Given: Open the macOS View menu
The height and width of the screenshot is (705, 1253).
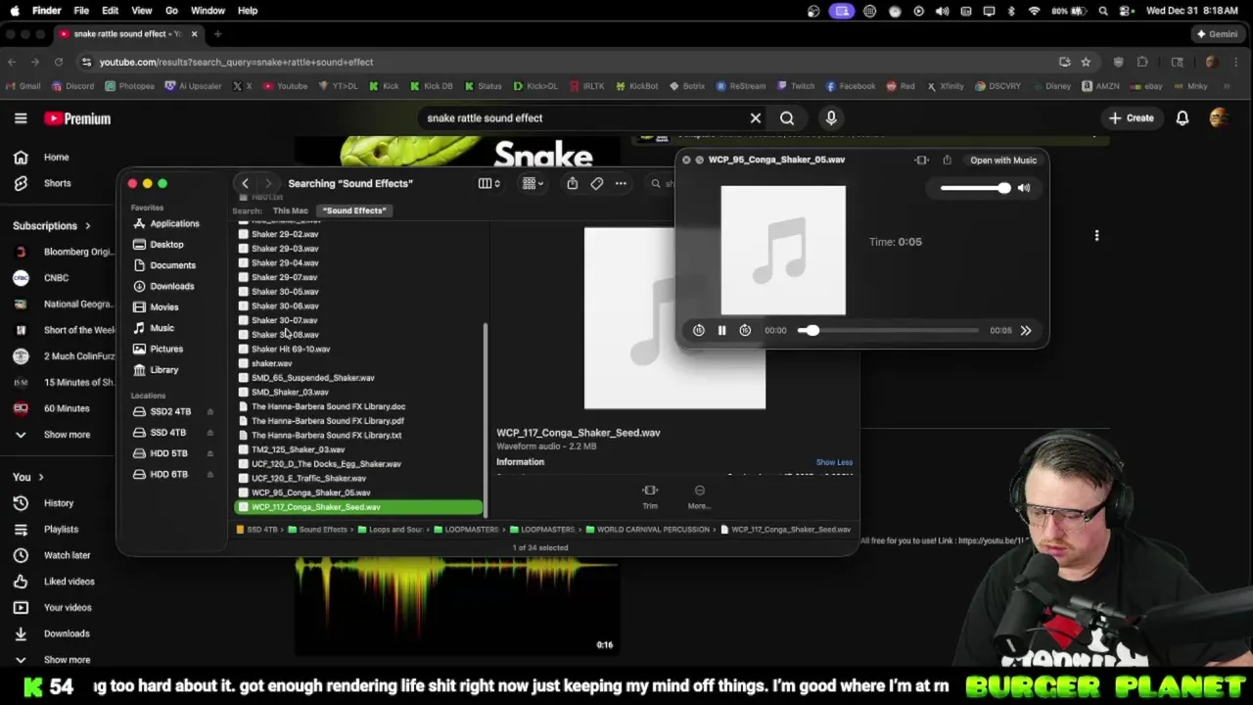Looking at the screenshot, I should tap(141, 11).
